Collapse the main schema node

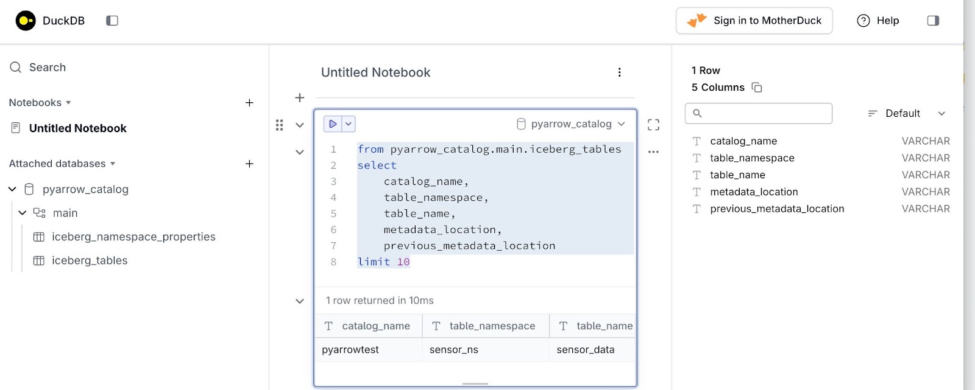click(23, 213)
